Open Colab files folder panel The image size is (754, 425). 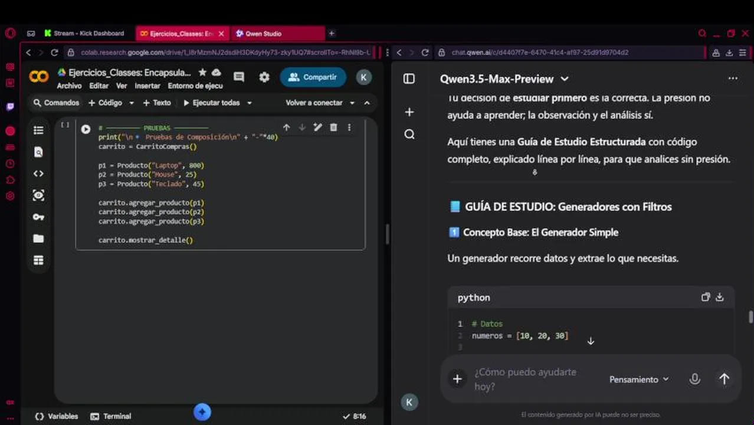(38, 238)
